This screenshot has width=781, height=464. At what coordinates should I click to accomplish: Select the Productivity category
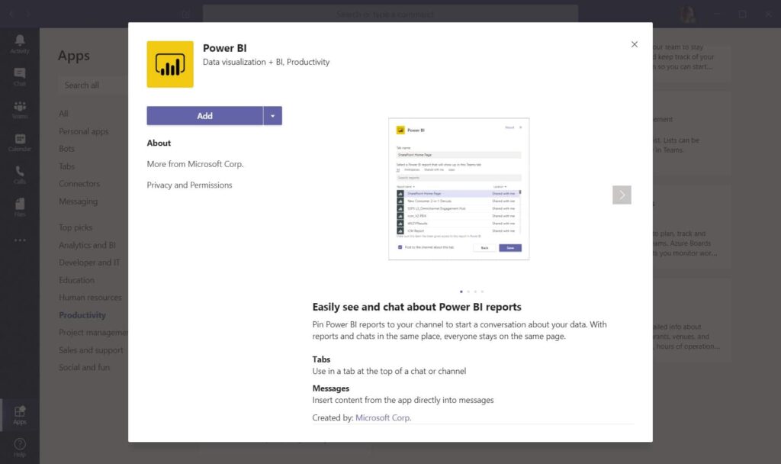82,315
